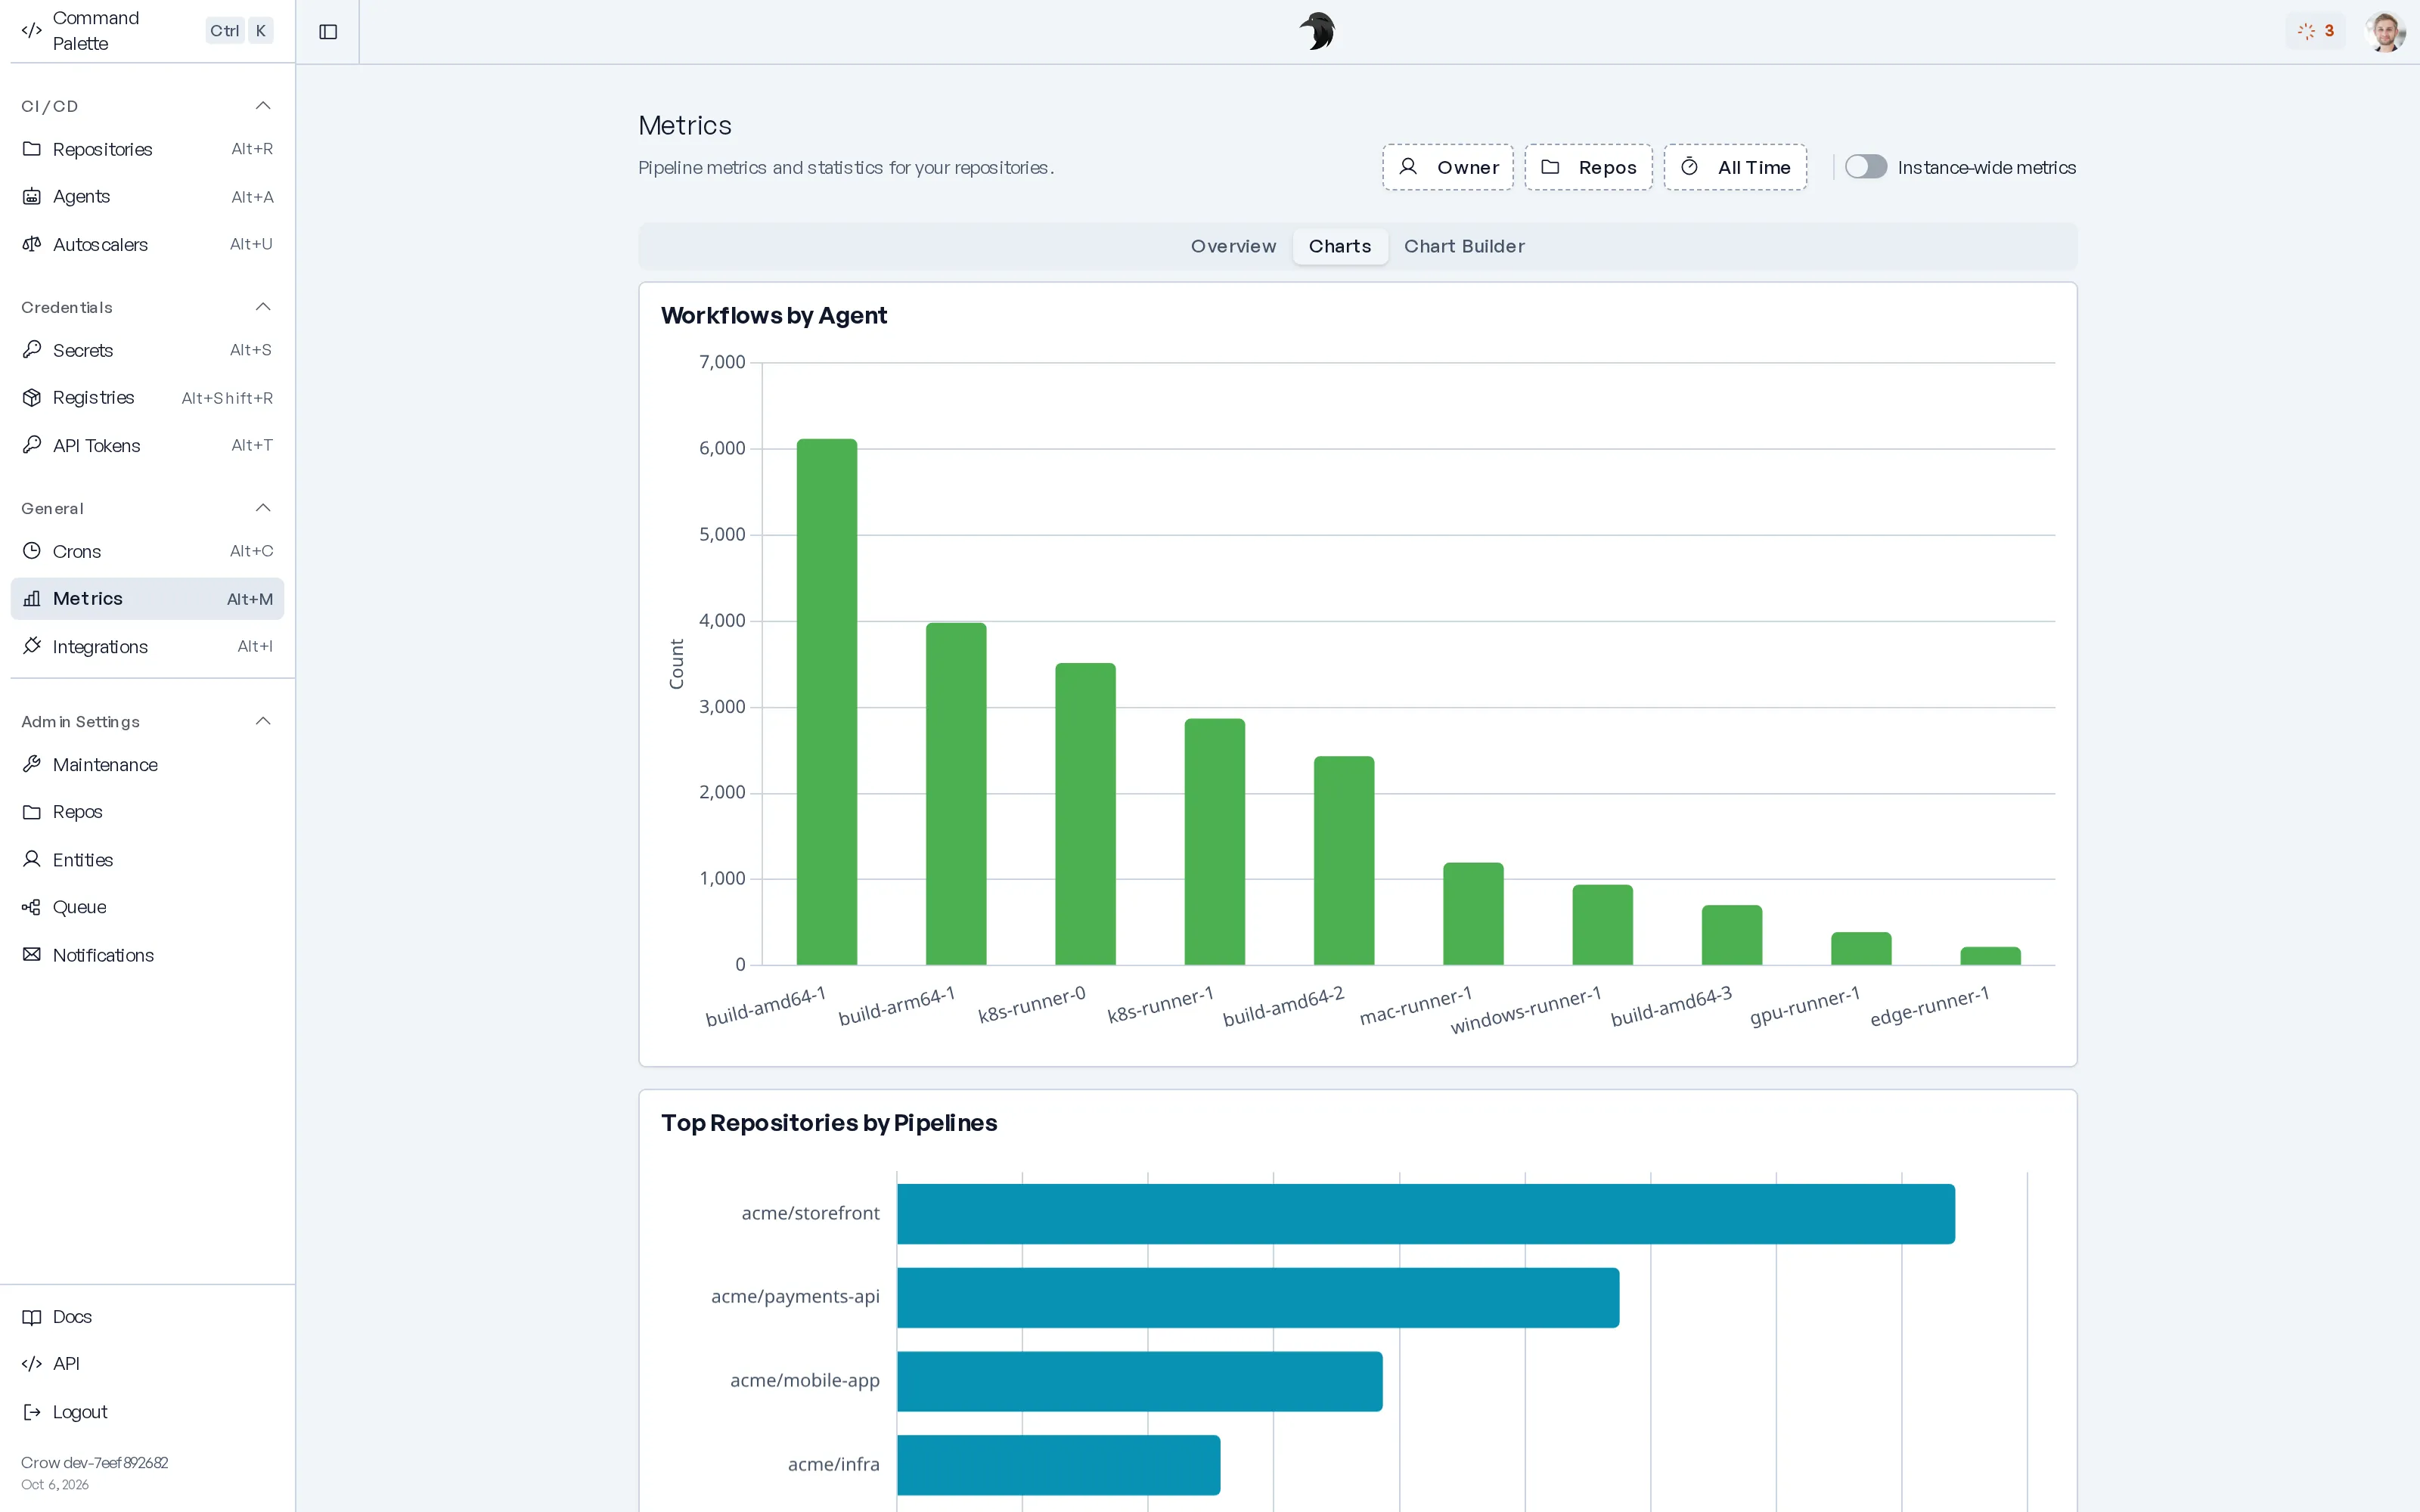Screen dimensions: 2420x1512
Task: Collapse the CI/CD section
Action: 263,106
